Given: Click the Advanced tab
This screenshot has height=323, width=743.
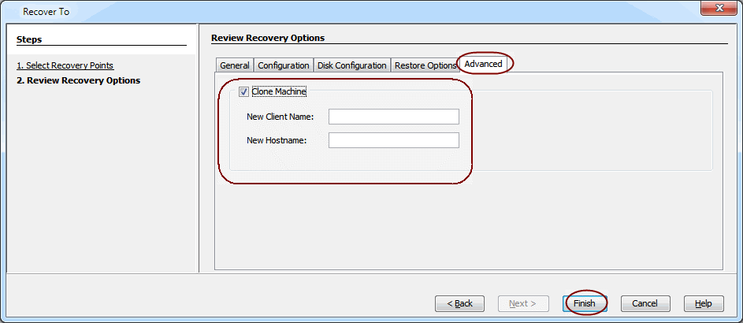Looking at the screenshot, I should coord(483,64).
